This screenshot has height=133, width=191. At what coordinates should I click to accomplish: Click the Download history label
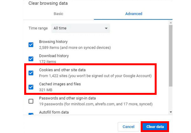coord(54,56)
